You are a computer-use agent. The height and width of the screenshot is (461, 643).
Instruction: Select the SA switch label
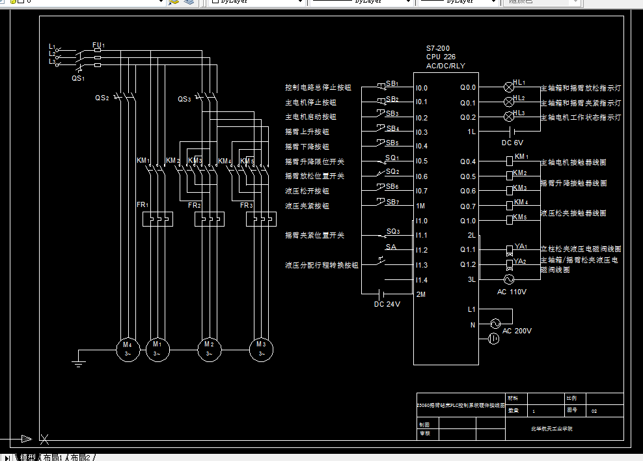390,247
